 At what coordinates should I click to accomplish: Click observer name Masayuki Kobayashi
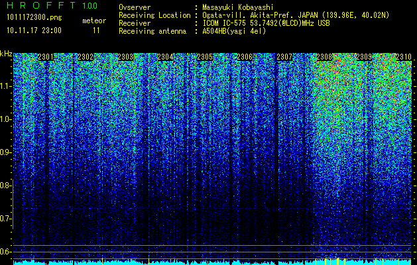pyautogui.click(x=238, y=7)
